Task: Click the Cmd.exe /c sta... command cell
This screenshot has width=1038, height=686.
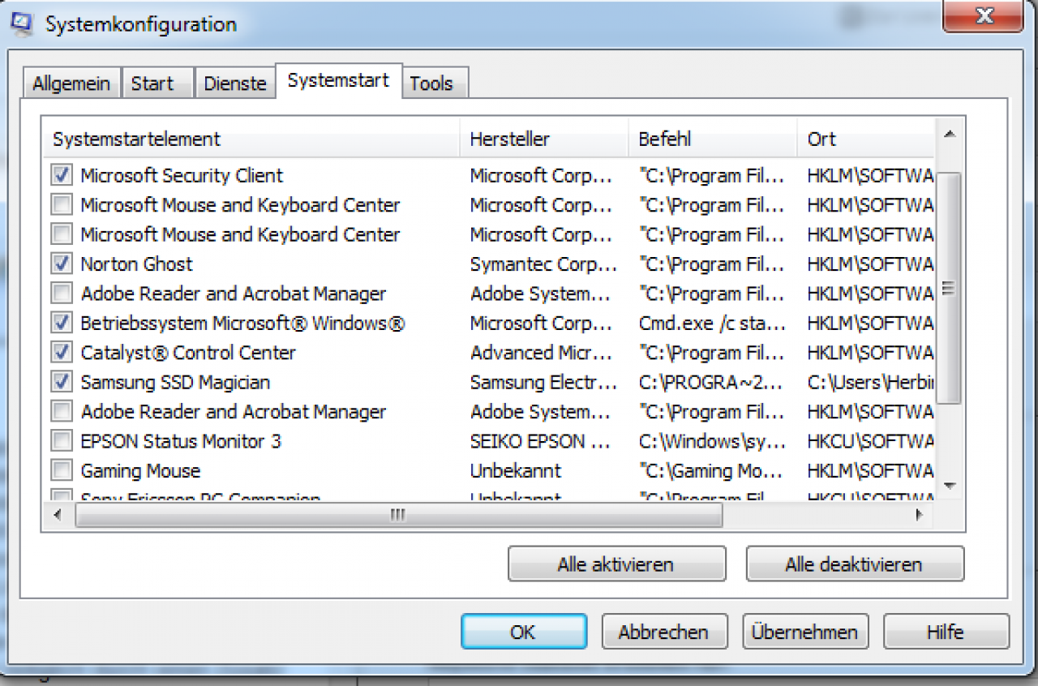Action: click(712, 323)
